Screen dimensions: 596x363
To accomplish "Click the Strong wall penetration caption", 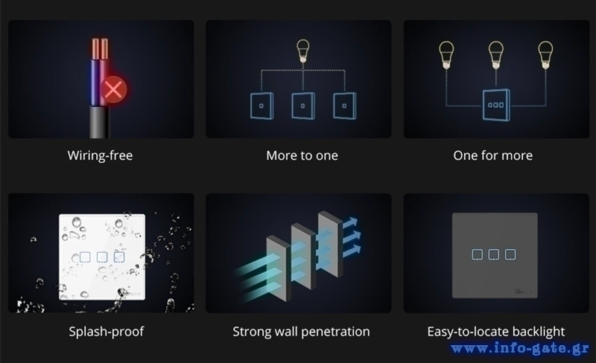I will click(x=301, y=332).
